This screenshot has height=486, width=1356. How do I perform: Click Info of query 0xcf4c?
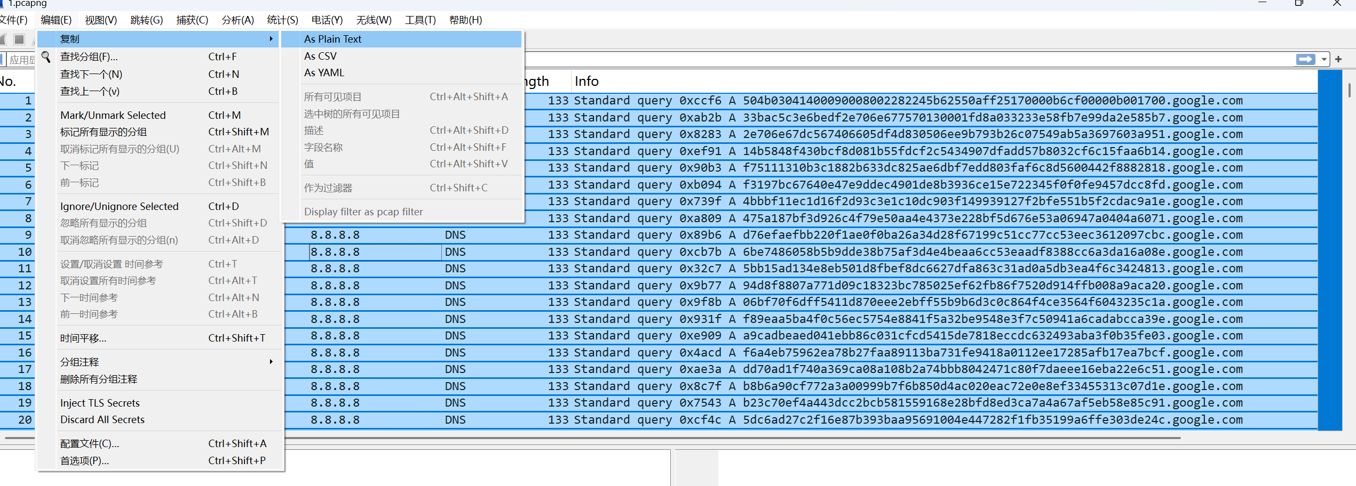(908, 420)
